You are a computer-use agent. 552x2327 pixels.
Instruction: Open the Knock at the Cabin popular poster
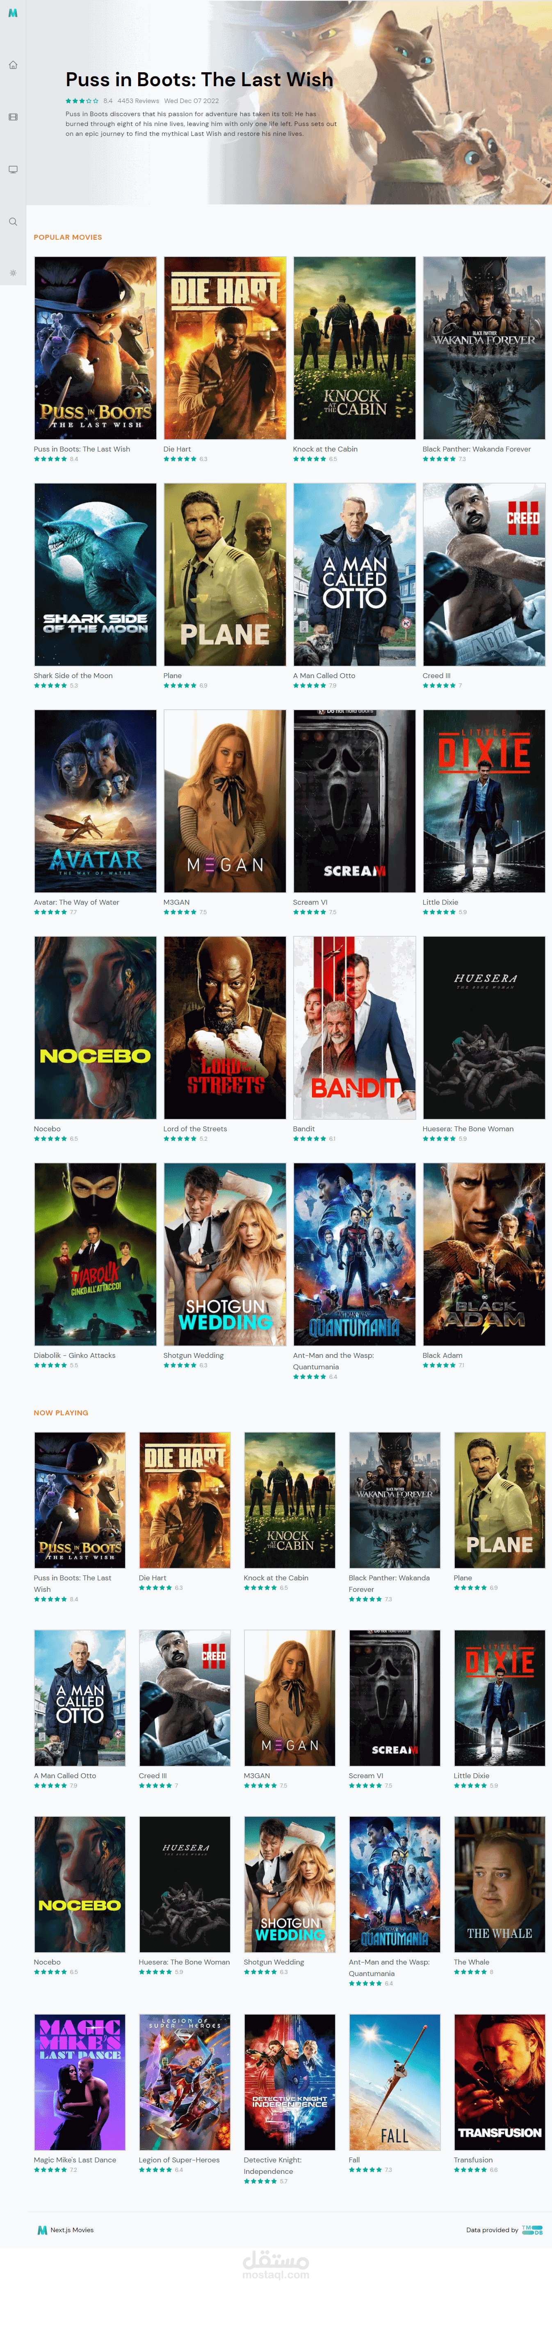354,348
